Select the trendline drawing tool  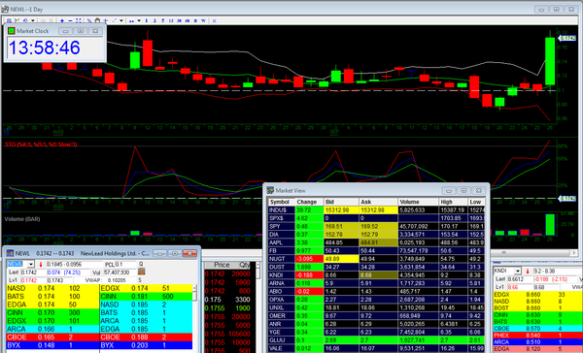(114, 20)
